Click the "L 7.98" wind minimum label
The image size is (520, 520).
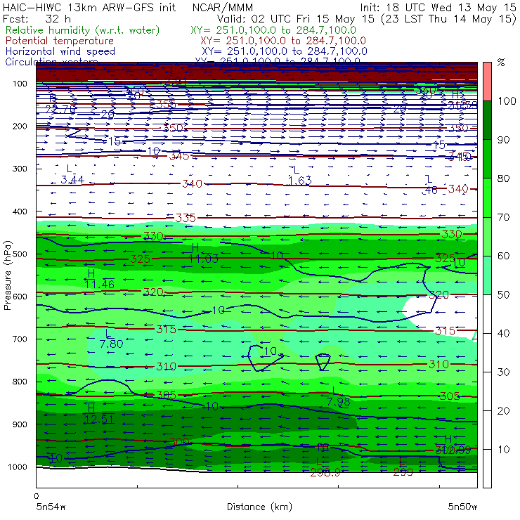coord(338,396)
